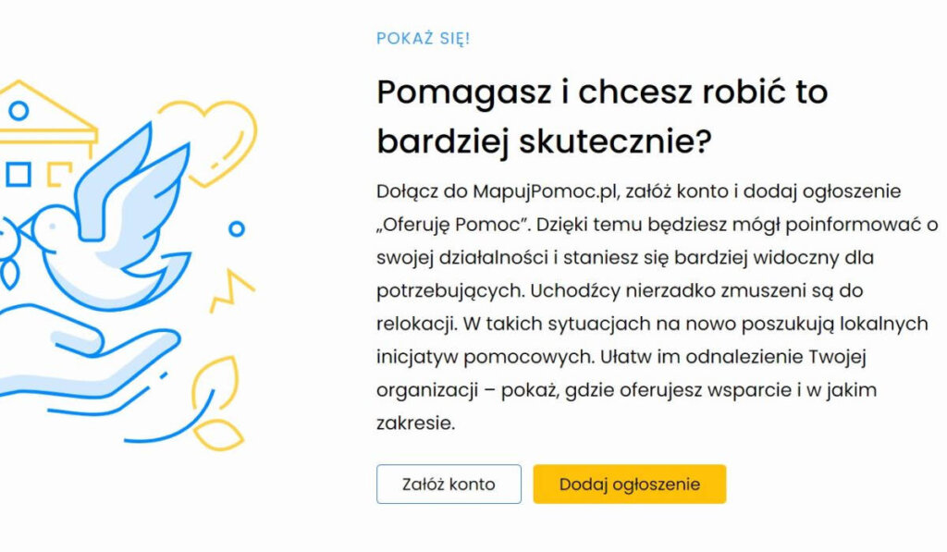Click the yellow window outline on the house

58,174
